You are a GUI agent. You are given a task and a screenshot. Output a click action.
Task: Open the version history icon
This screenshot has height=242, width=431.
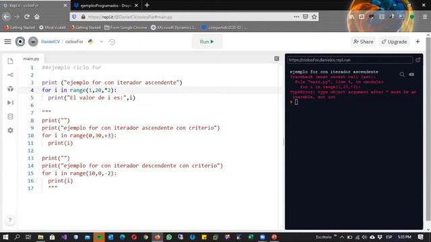112,42
